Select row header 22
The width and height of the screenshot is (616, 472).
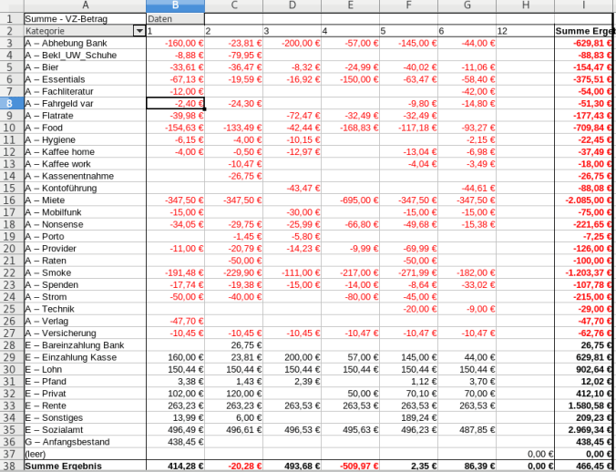pyautogui.click(x=11, y=272)
